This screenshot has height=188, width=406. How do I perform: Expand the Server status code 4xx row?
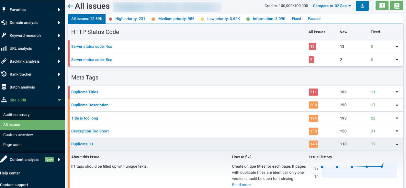[397, 47]
